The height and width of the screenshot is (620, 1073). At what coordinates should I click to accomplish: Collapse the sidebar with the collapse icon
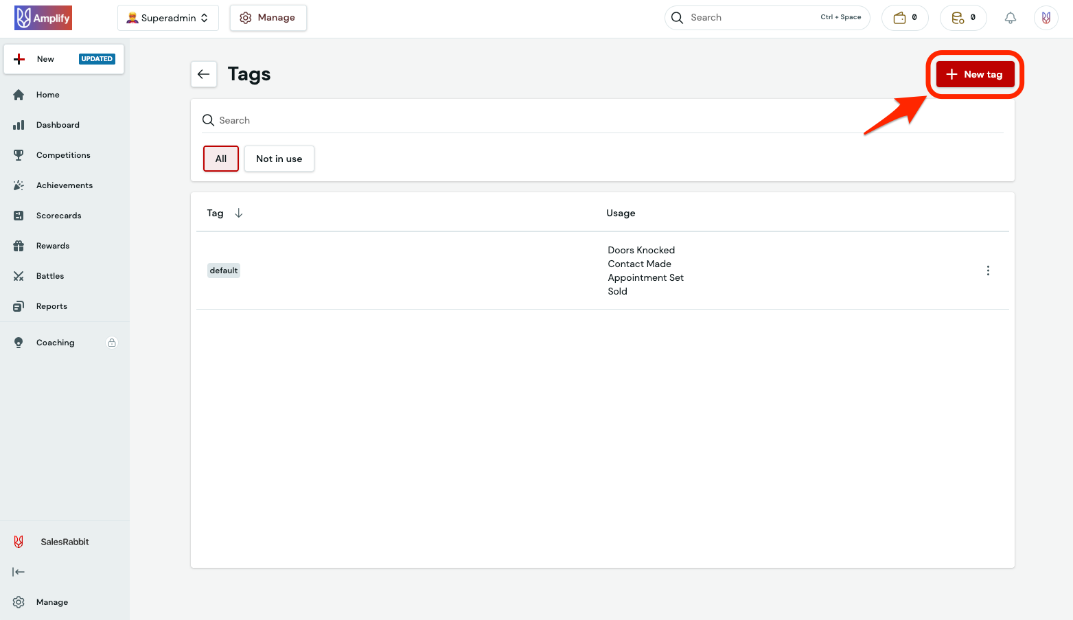pyautogui.click(x=19, y=572)
